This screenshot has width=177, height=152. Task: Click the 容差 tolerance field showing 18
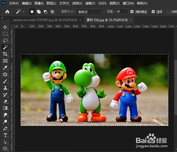point(122,11)
